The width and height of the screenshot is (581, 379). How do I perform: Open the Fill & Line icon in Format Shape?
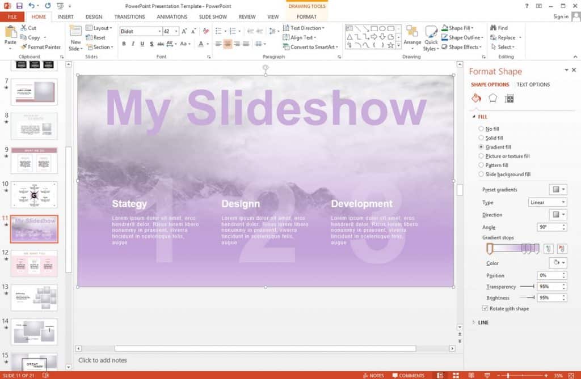click(x=476, y=98)
